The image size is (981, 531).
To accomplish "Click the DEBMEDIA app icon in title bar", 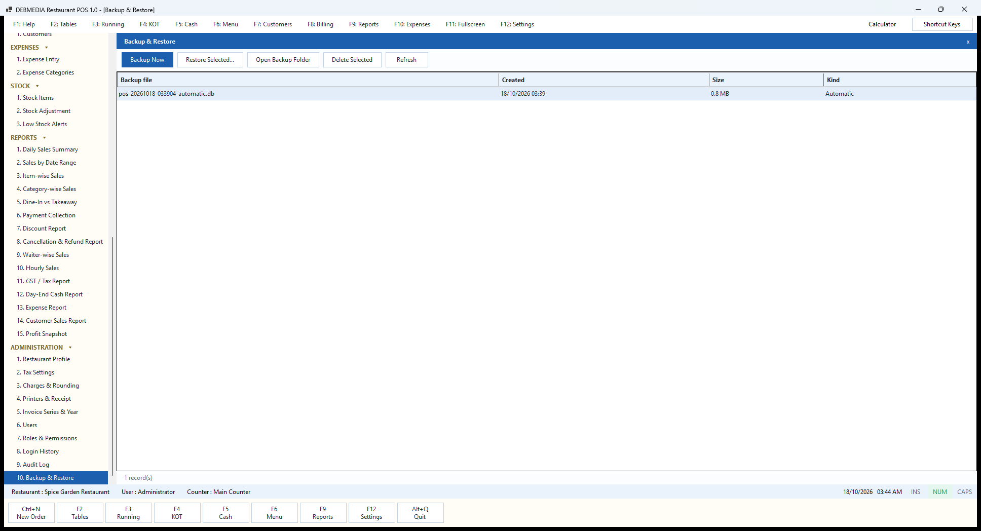I will click(x=9, y=10).
